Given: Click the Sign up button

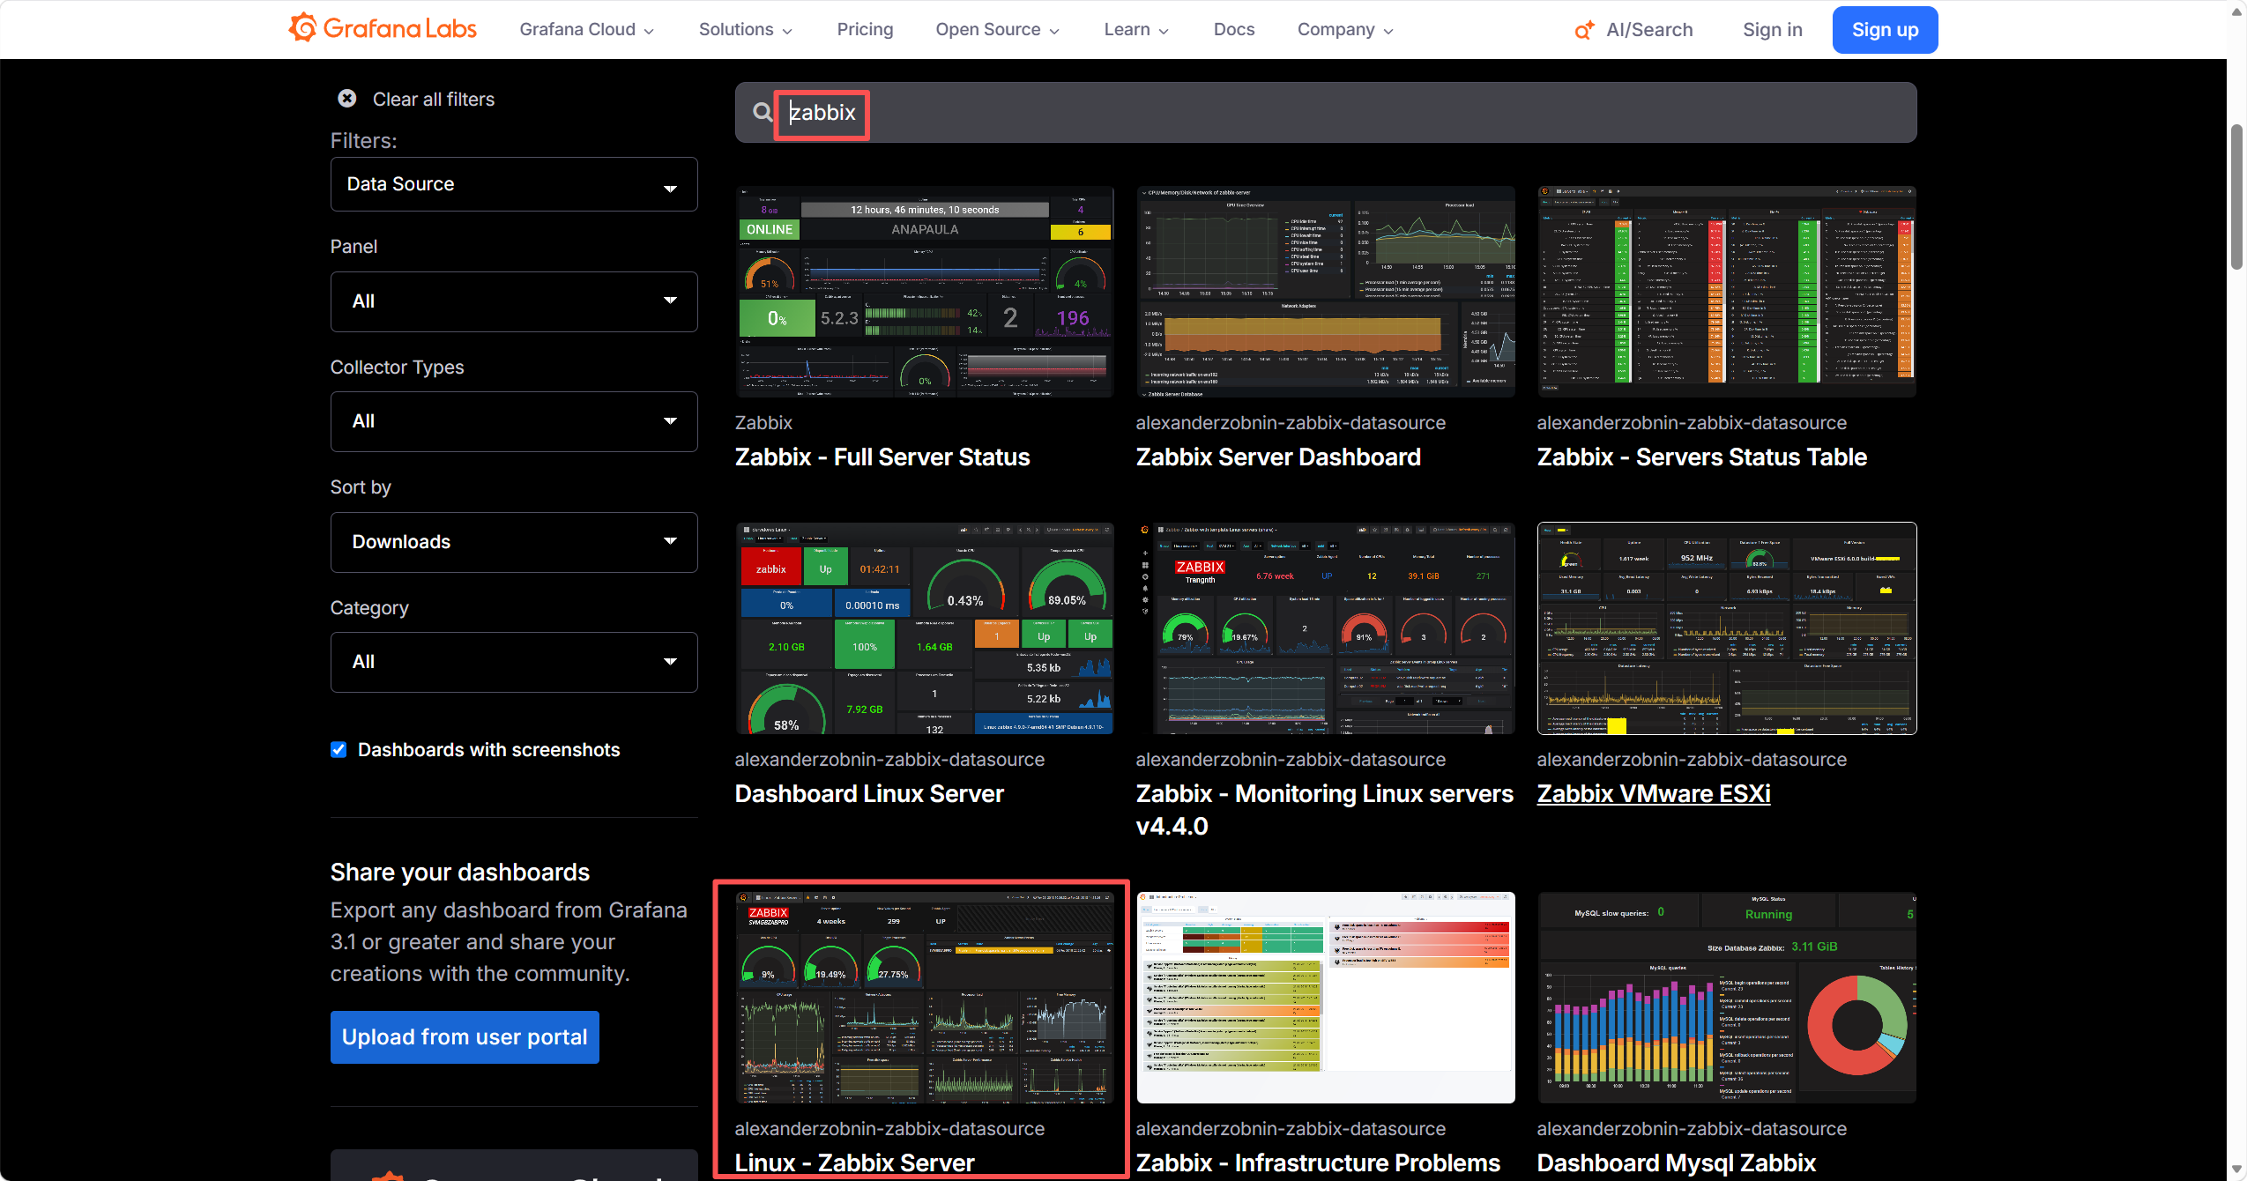Looking at the screenshot, I should point(1885,30).
